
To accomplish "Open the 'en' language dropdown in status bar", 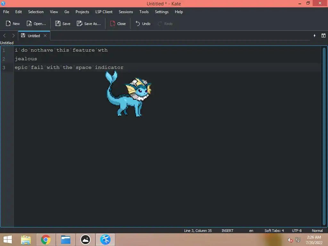I will (x=251, y=231).
